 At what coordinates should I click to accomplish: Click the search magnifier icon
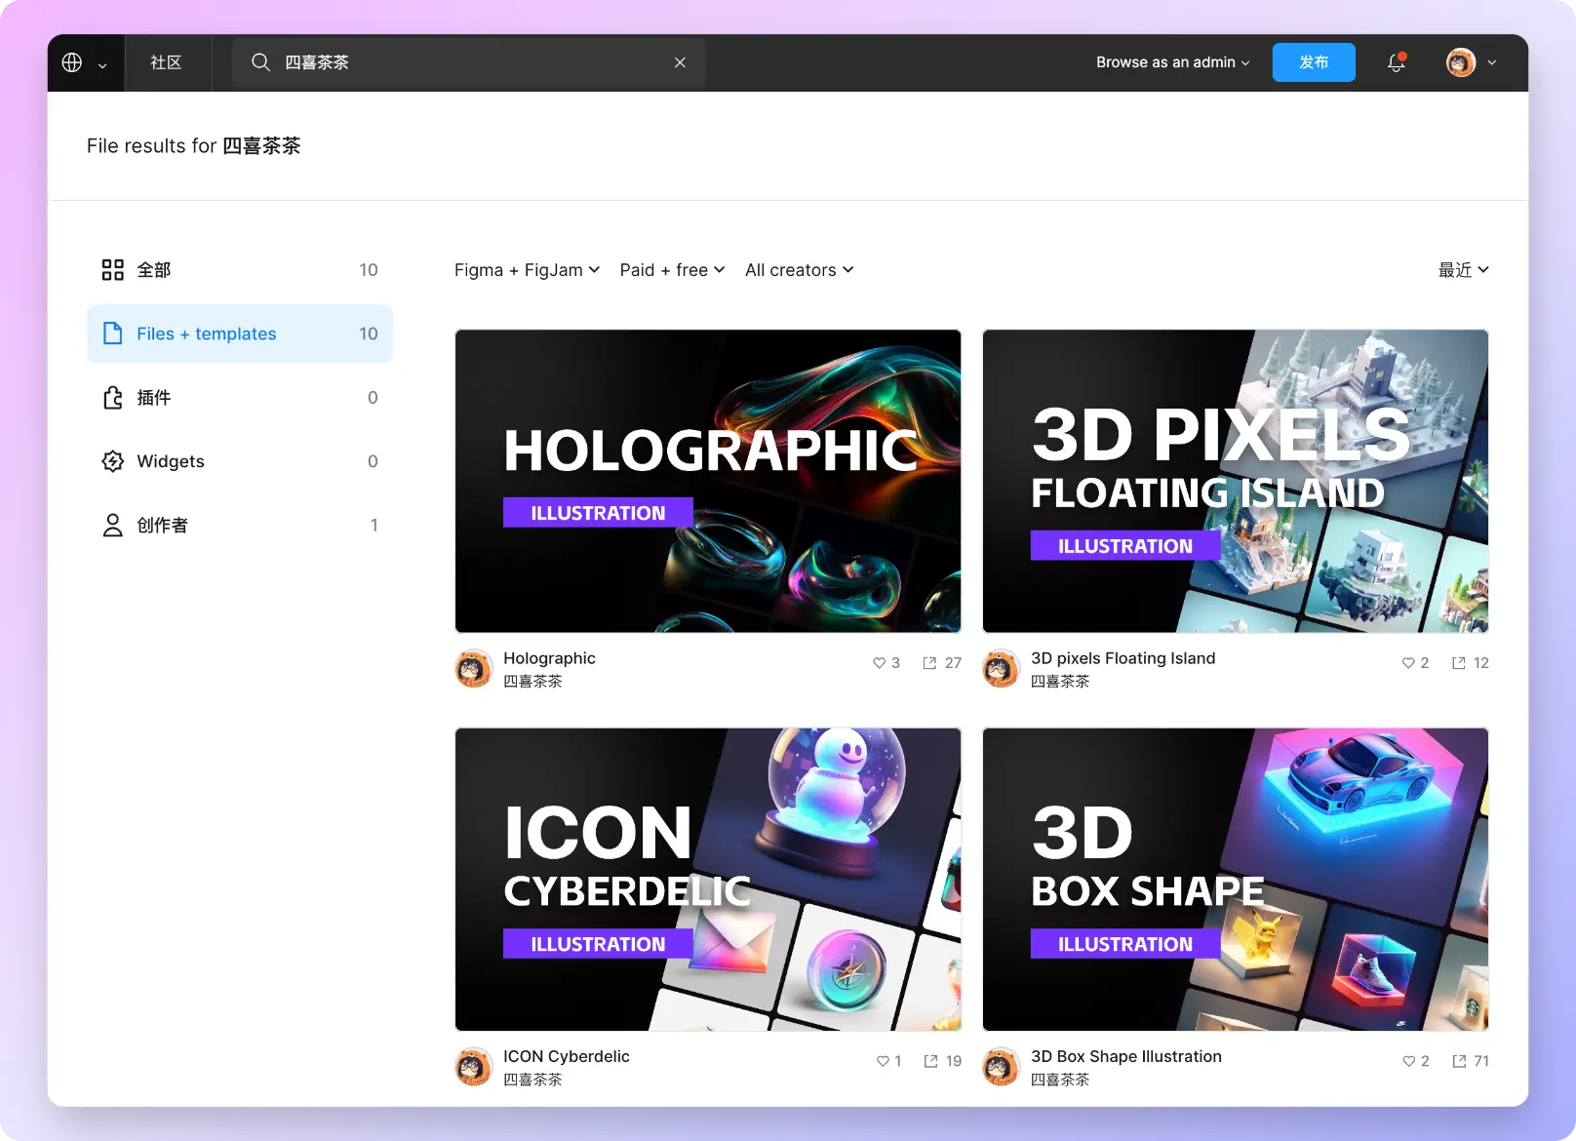click(x=260, y=62)
